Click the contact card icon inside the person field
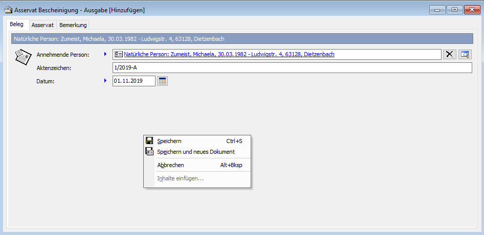The image size is (484, 235). tap(119, 54)
